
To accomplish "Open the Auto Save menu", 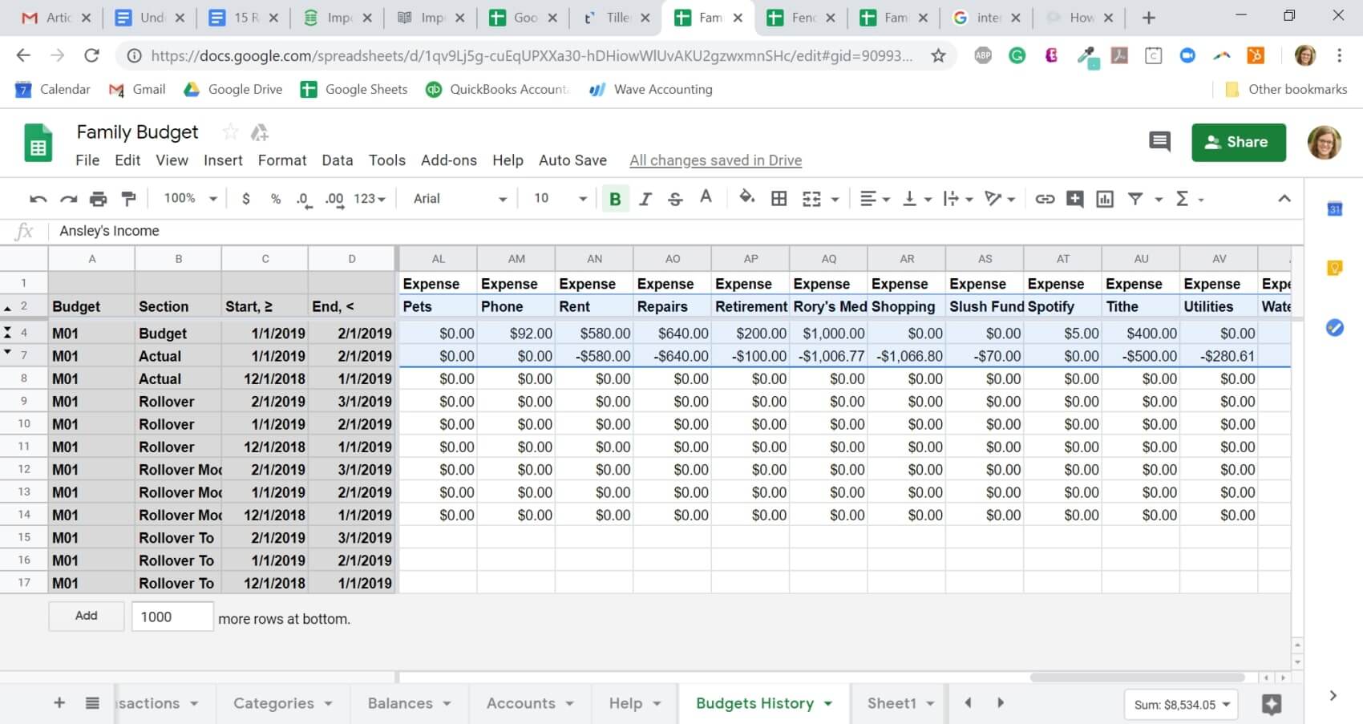I will 572,160.
